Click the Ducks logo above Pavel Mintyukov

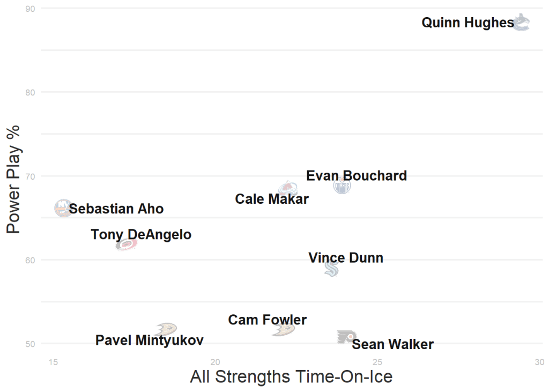[x=166, y=329]
